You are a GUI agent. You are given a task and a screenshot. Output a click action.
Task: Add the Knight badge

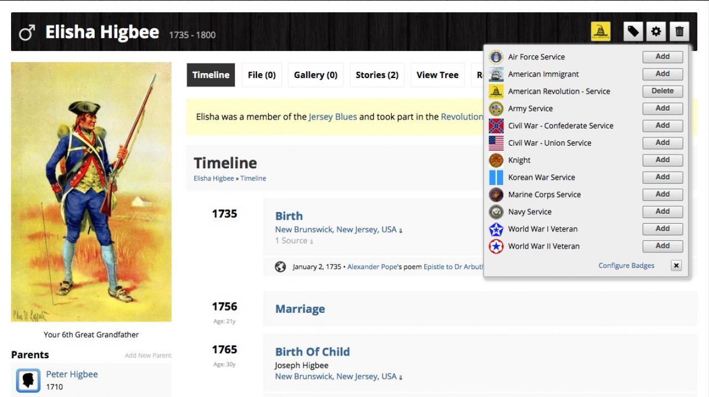pyautogui.click(x=662, y=159)
